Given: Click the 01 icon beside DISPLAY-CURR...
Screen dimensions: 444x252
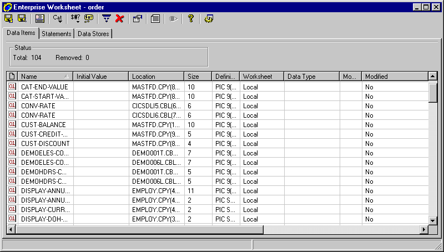Looking at the screenshot, I should (x=12, y=209).
